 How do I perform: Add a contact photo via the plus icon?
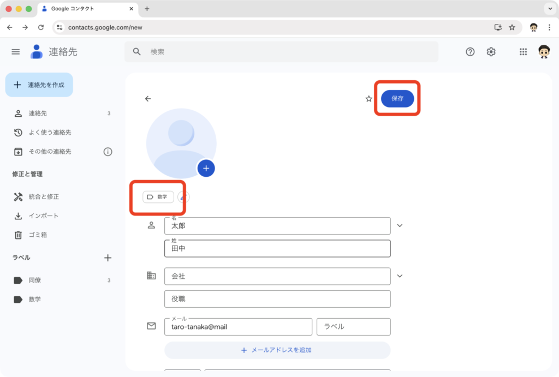pos(206,168)
